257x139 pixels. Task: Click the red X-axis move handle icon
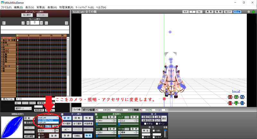pos(230,103)
